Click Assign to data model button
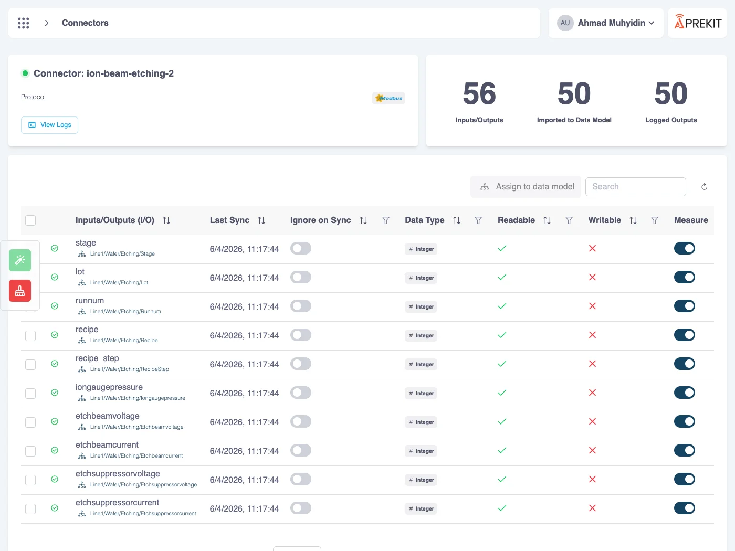This screenshot has height=551, width=735. pos(526,187)
